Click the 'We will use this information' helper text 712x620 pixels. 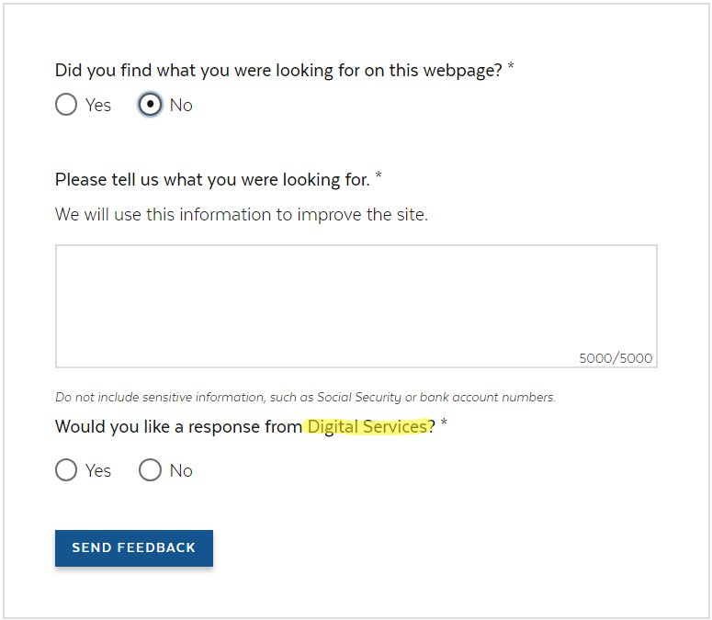pyautogui.click(x=242, y=215)
